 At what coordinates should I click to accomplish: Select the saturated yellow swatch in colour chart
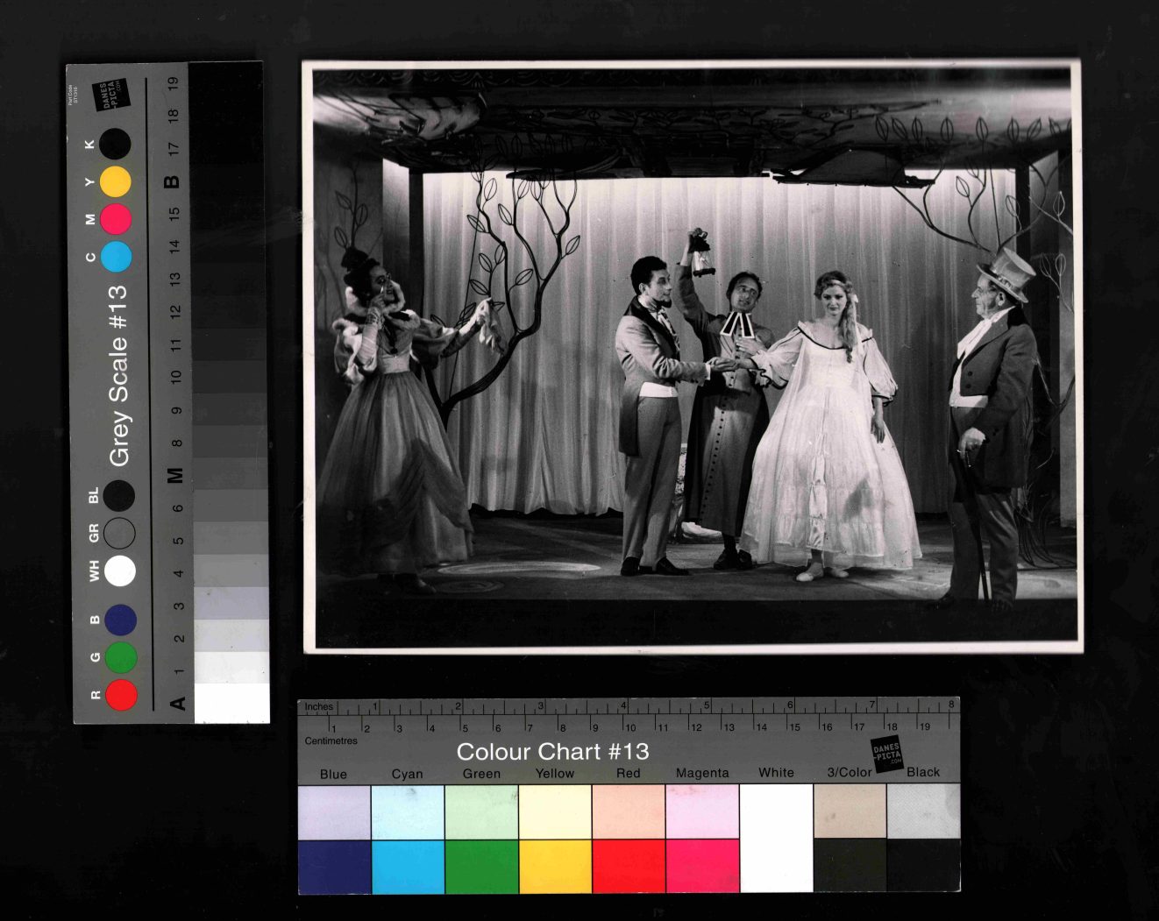(555, 866)
